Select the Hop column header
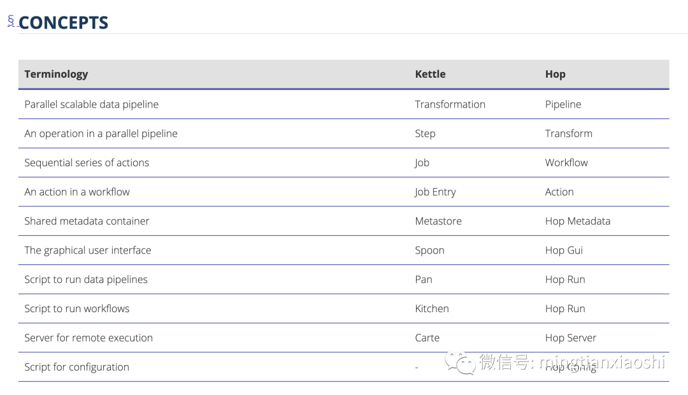Screen dimensions: 688x395 tap(555, 74)
